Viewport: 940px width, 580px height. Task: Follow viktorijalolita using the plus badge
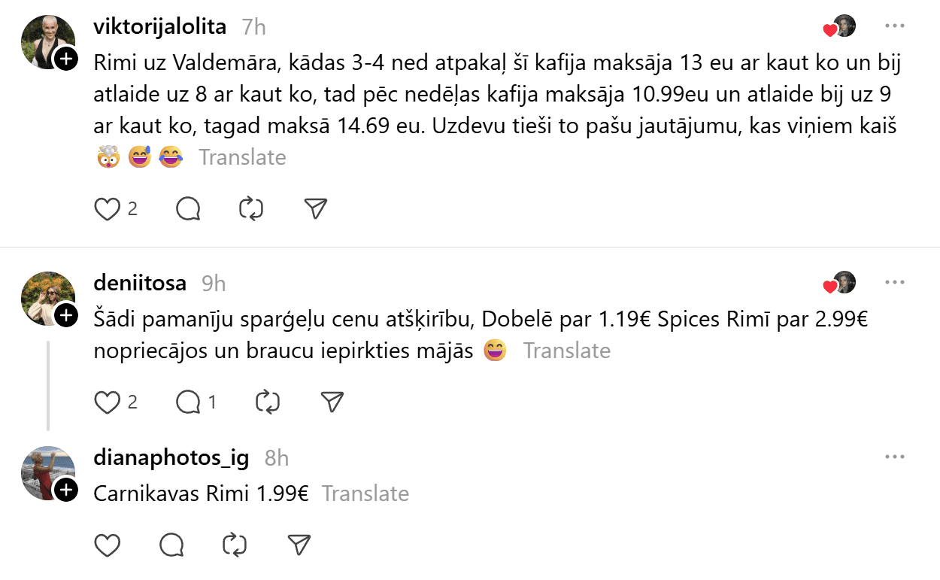pos(66,59)
